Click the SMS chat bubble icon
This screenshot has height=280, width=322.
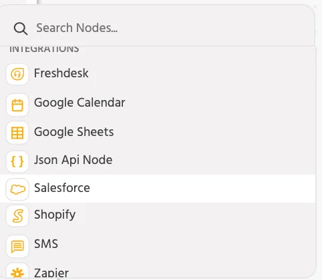pyautogui.click(x=17, y=246)
